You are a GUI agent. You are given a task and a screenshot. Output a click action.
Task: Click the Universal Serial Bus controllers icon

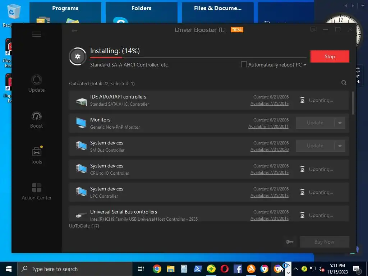pos(81,215)
